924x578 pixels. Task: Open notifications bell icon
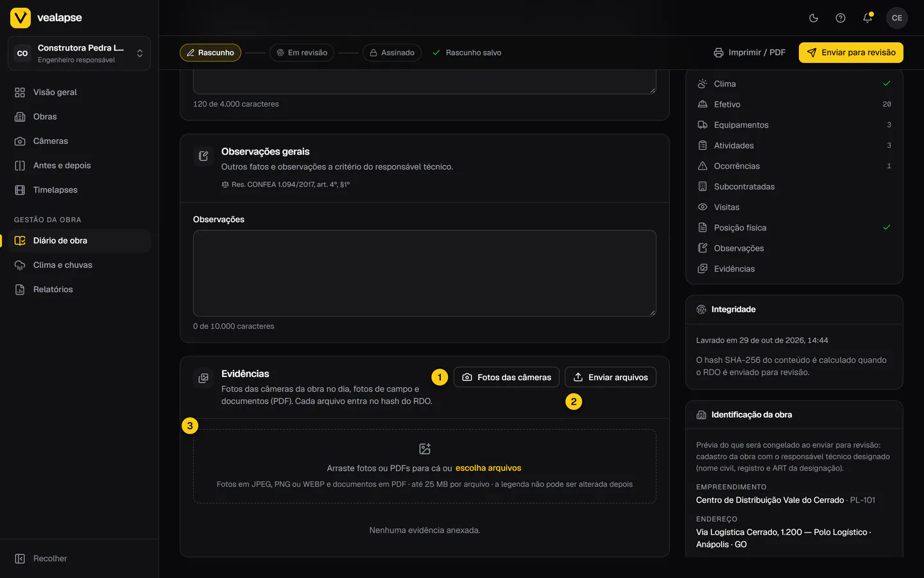point(868,18)
